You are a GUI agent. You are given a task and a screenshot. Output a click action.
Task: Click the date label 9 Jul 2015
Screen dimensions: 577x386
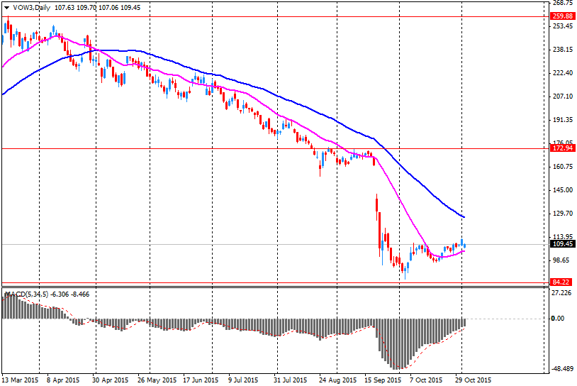point(243,380)
